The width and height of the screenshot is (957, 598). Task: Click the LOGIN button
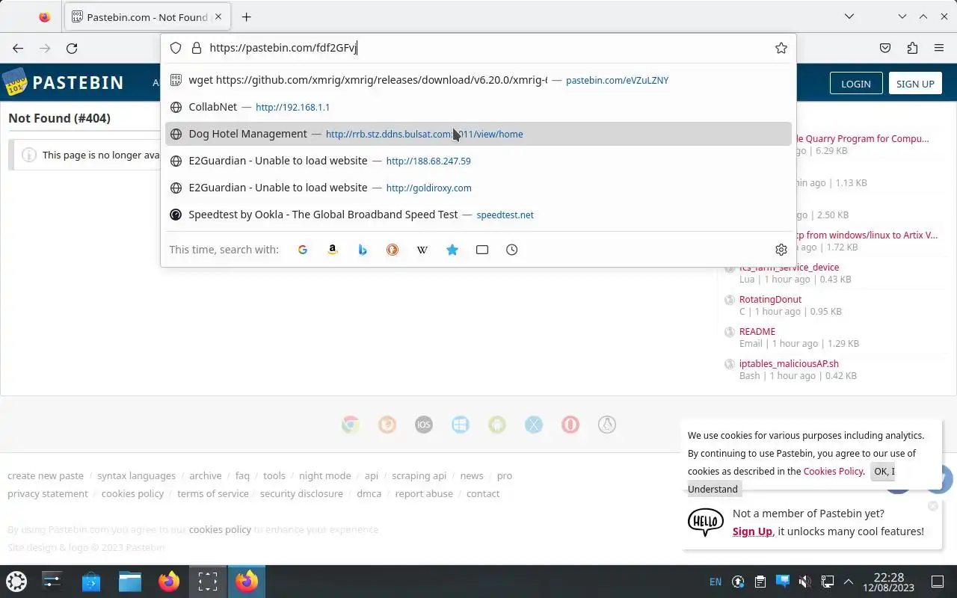pyautogui.click(x=856, y=84)
